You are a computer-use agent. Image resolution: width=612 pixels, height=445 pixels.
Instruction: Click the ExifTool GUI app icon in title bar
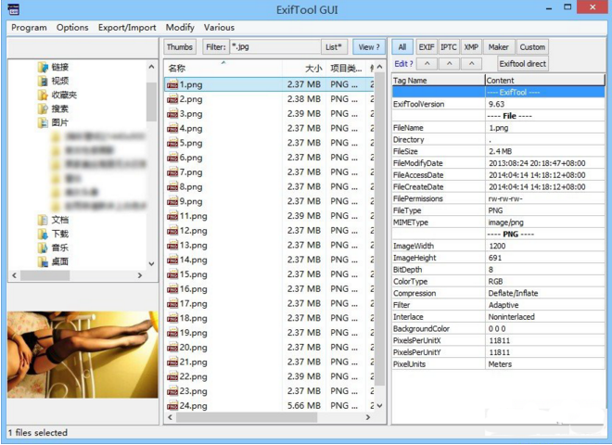[x=14, y=9]
